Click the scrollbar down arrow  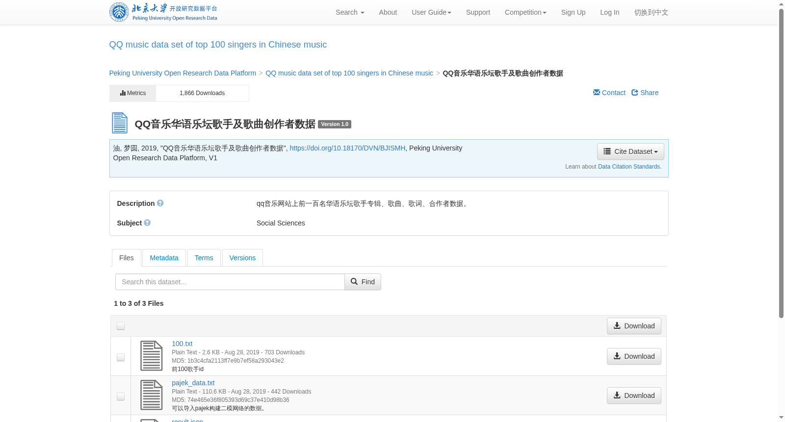tap(781, 418)
